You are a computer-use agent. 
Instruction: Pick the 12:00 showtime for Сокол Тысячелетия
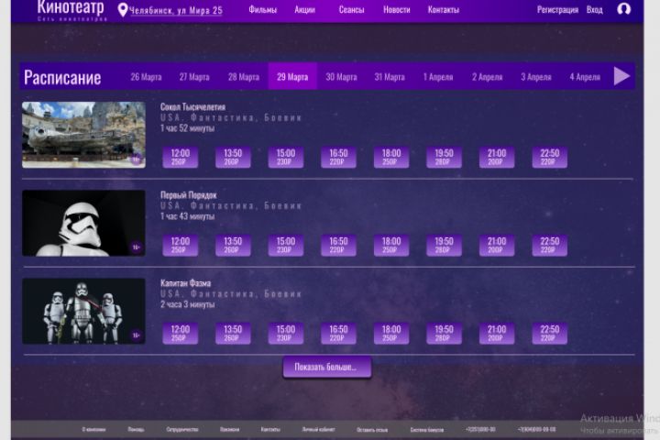181,157
